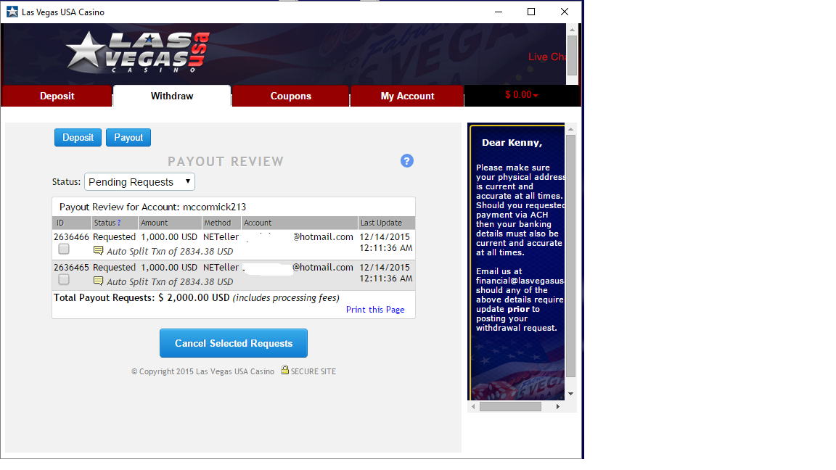This screenshot has width=836, height=470.
Task: Click the Las Vegas USA Casino logo
Action: [x=137, y=52]
